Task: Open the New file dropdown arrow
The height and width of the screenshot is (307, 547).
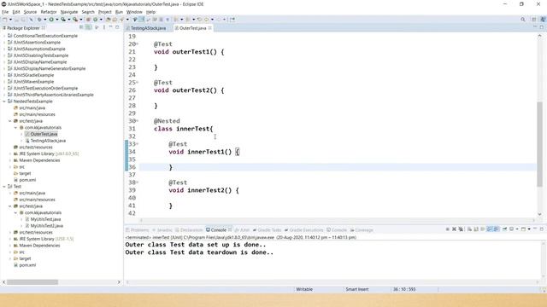Action: pos(10,20)
